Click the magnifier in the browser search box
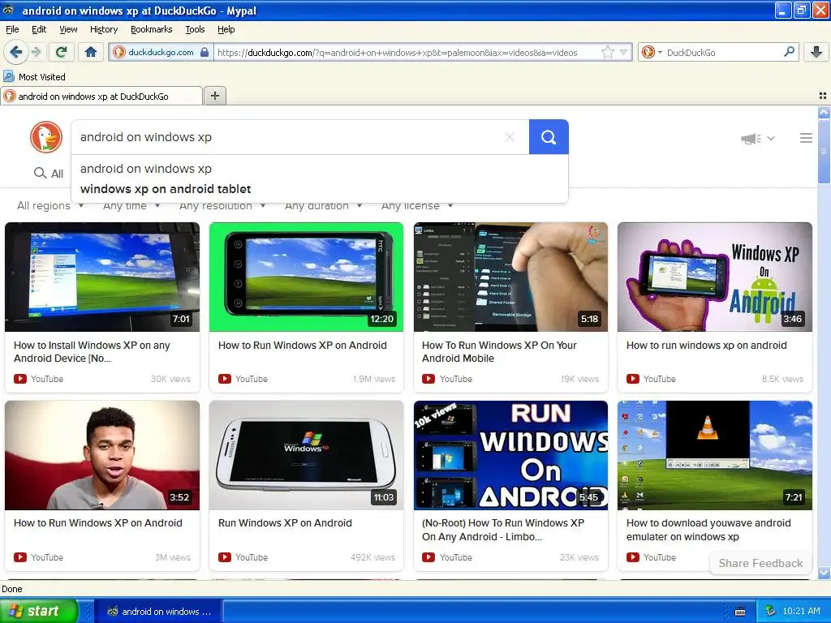The image size is (831, 623). click(789, 52)
